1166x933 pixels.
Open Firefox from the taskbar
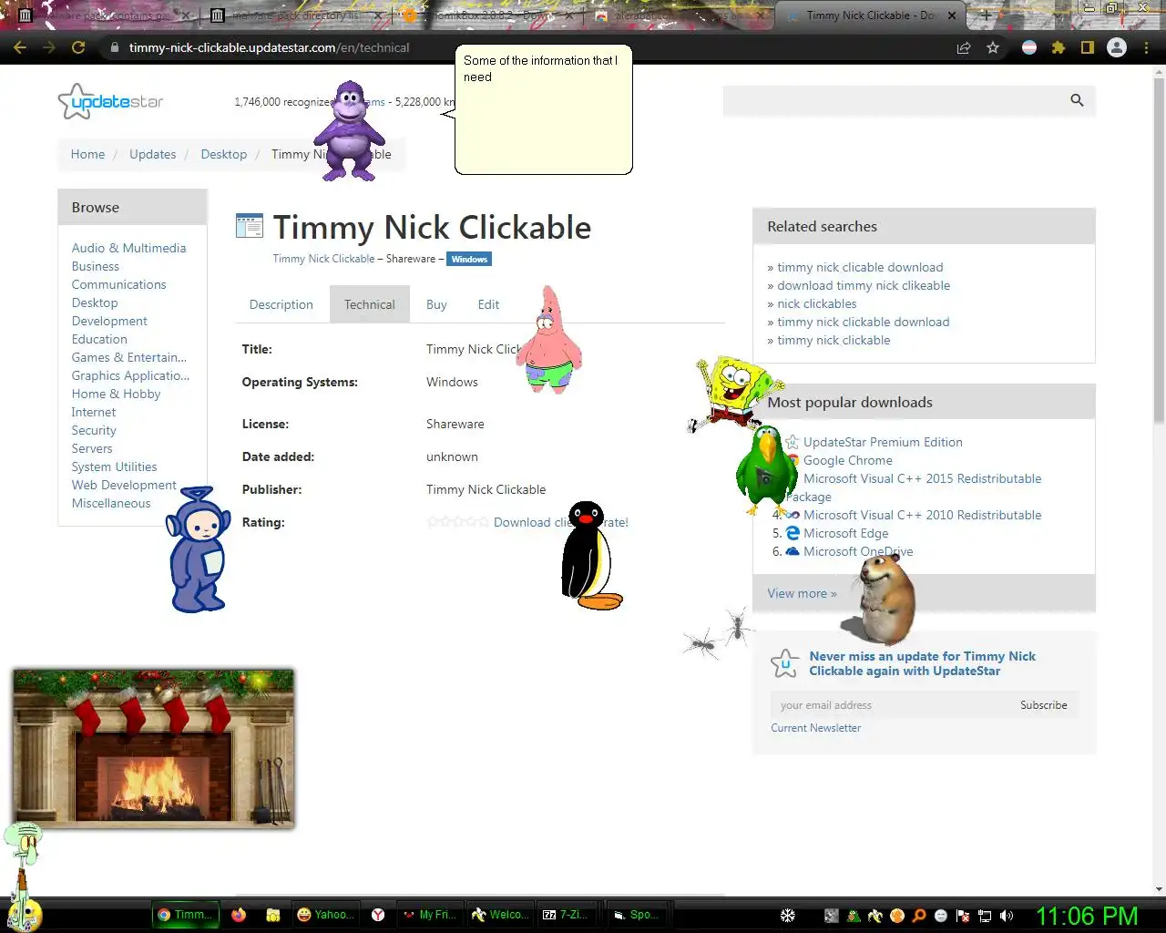tap(239, 915)
